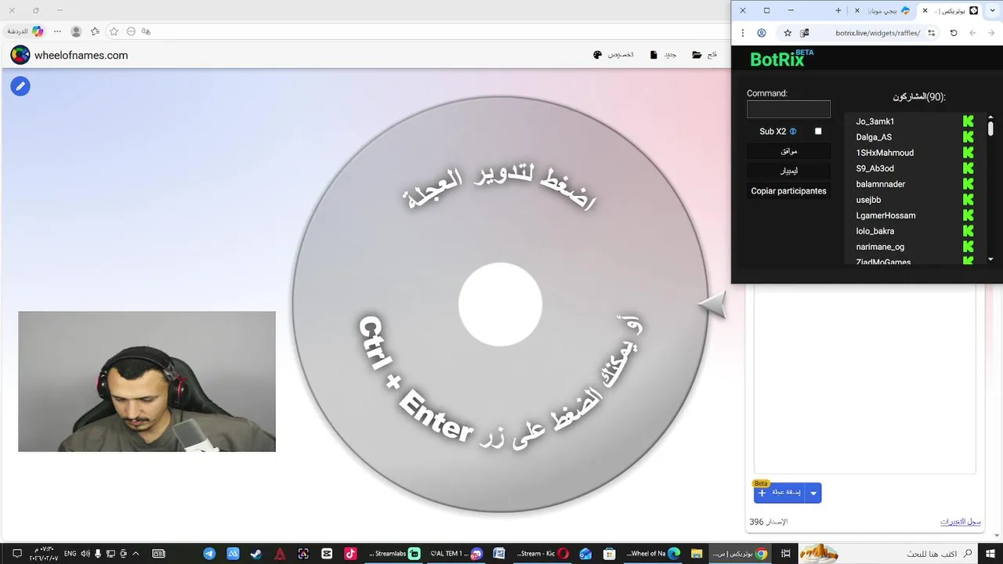Click the read aloud icon in Edge address bar
1003x564 pixels.
(146, 31)
